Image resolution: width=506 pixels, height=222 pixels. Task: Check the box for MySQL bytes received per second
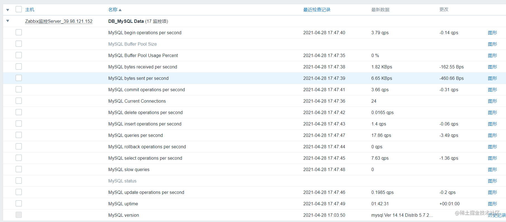tap(19, 66)
